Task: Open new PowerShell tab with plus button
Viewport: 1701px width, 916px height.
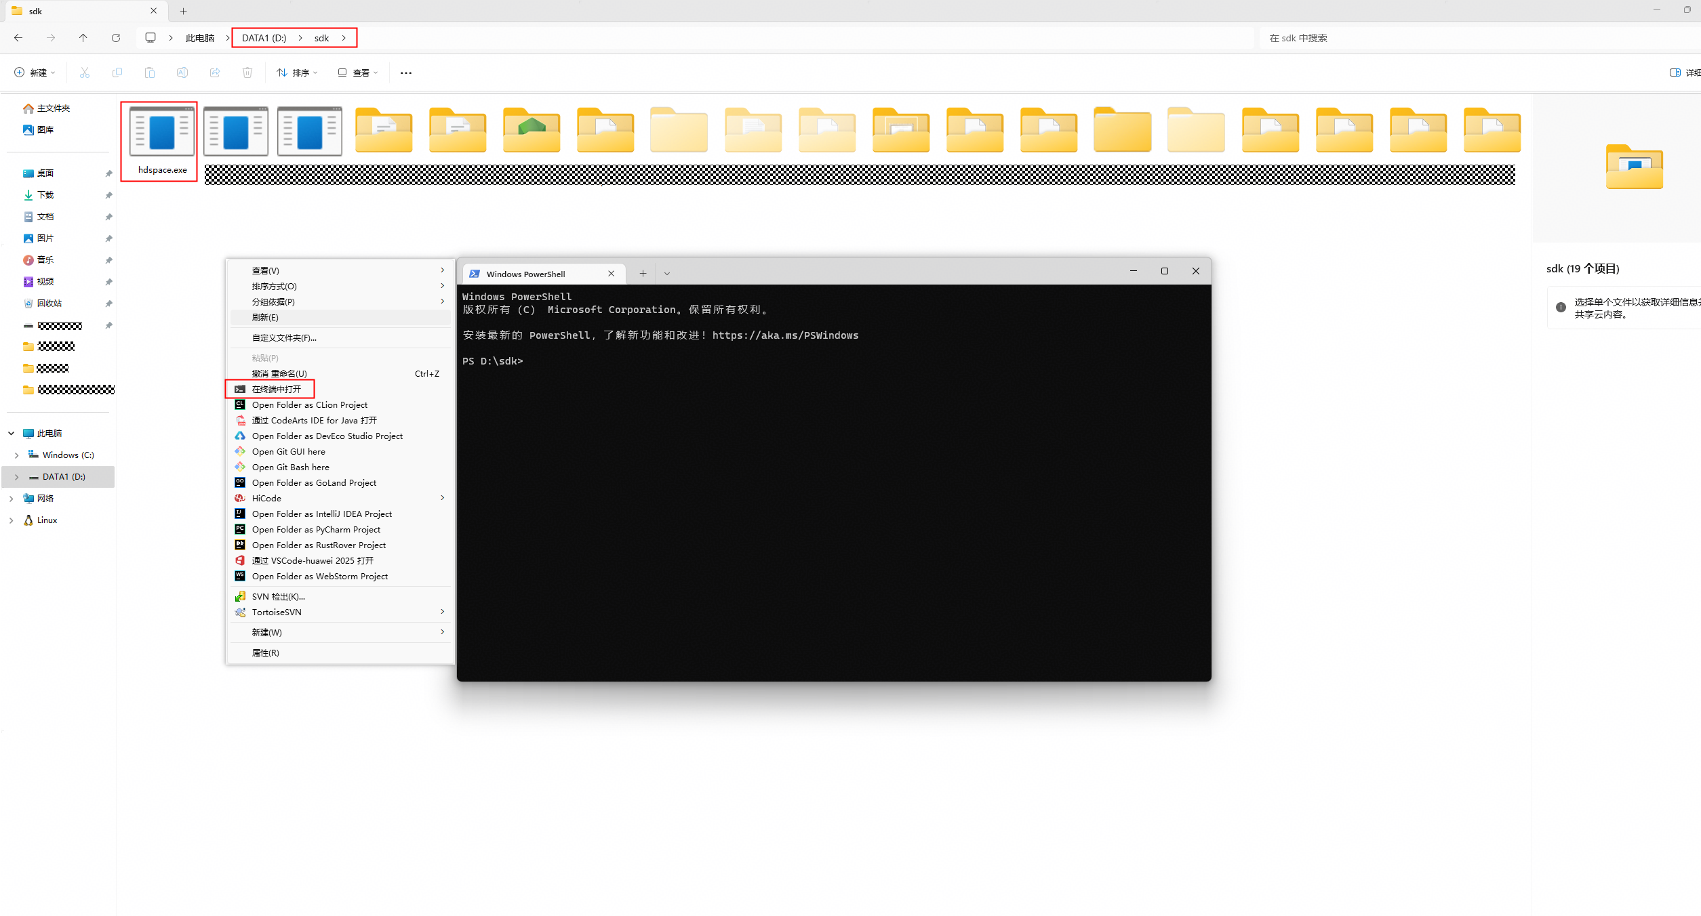Action: [643, 274]
